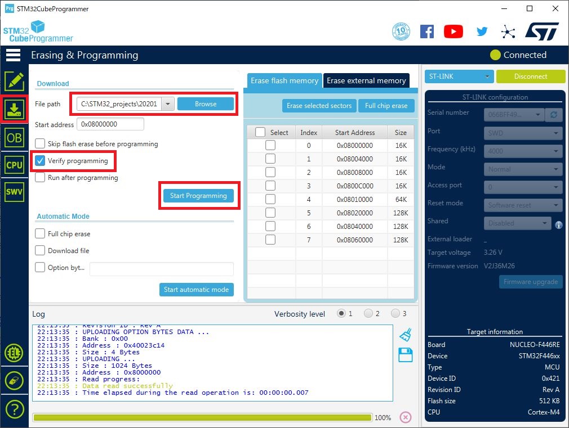
Task: Expand the File path dropdown arrow
Action: (x=167, y=104)
